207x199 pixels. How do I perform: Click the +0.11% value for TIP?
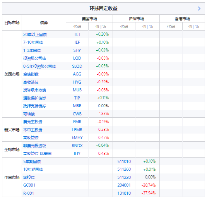click(103, 98)
